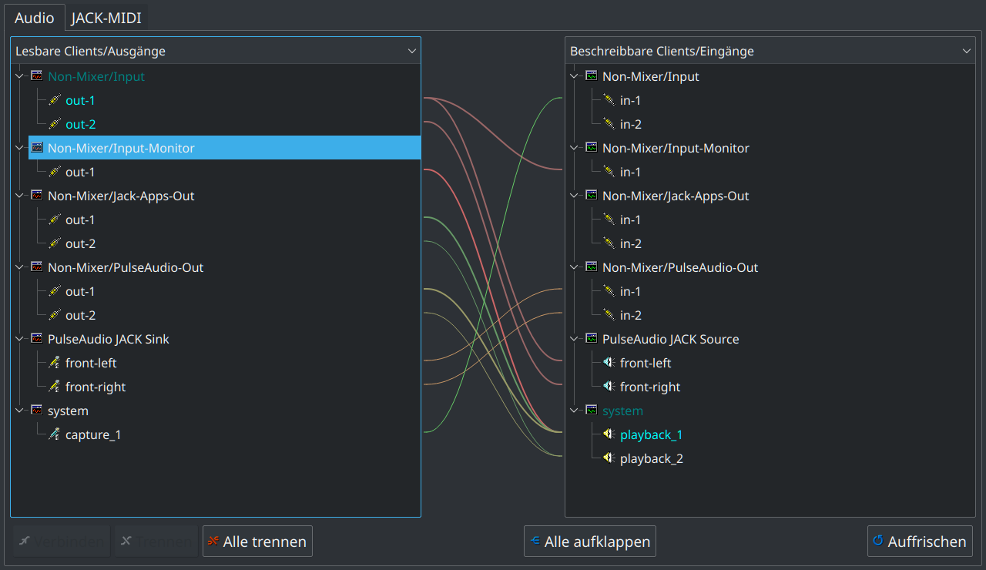Click the speaker icon beside front-left input

609,363
